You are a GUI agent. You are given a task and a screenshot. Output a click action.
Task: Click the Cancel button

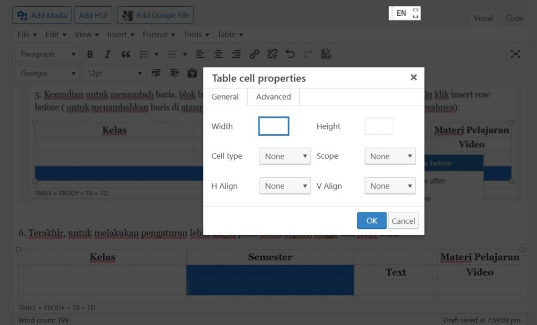[x=403, y=221]
